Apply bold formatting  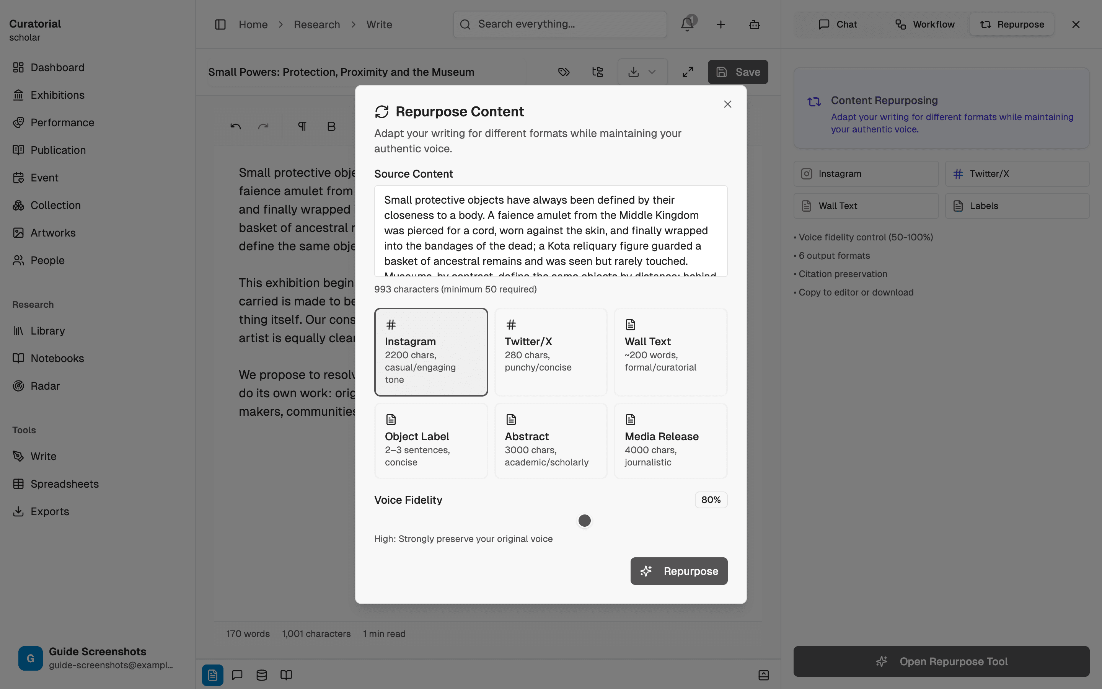coord(331,126)
